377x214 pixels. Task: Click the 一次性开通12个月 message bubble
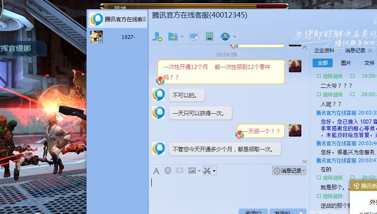[221, 72]
